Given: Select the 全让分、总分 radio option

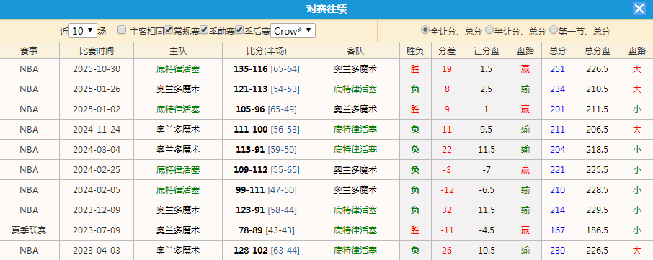Looking at the screenshot, I should [x=425, y=30].
